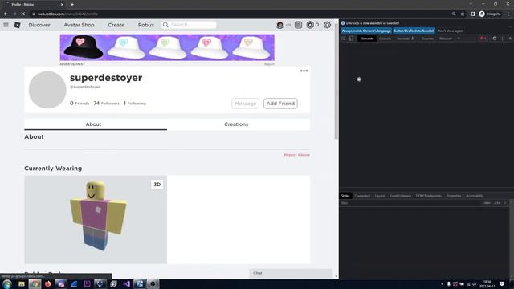The image size is (514, 289).
Task: Toggle DevTools device toolbar icon
Action: 350,39
